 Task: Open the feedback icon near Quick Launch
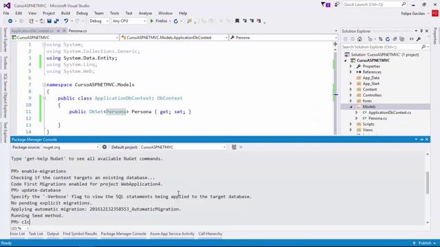(x=337, y=5)
